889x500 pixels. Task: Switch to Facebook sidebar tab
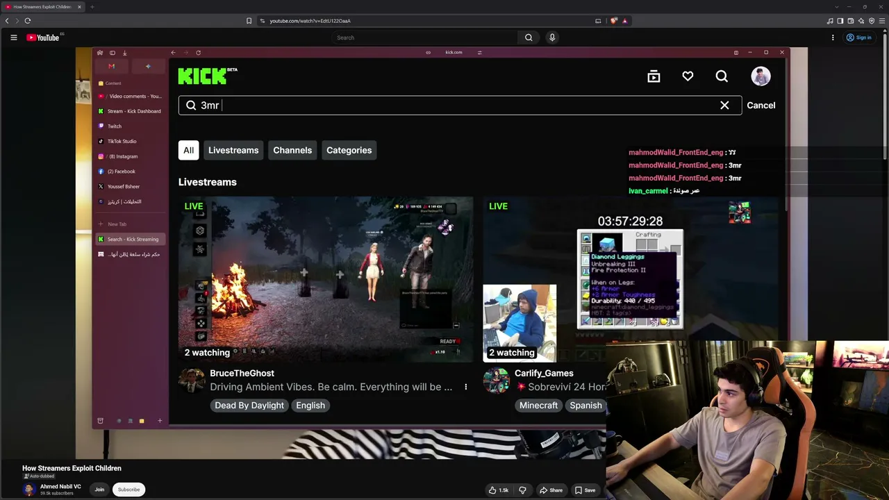coord(131,172)
